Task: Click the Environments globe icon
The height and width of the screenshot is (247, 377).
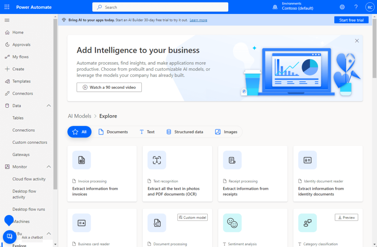Action: point(275,7)
